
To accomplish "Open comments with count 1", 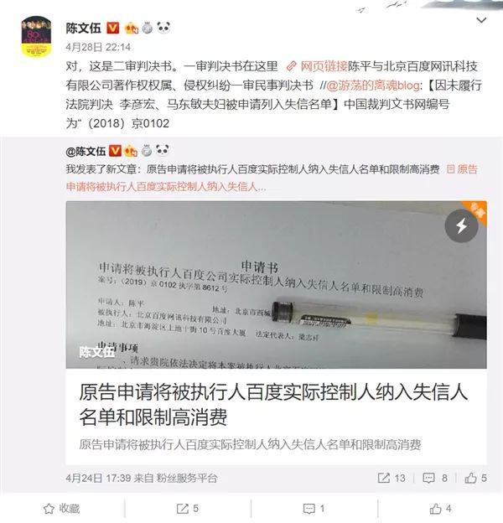I will point(314,509).
